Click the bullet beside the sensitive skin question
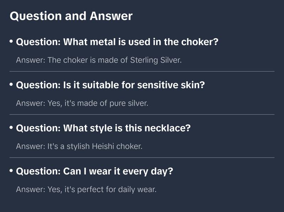Viewport: 284px width, 212px height. click(x=11, y=85)
